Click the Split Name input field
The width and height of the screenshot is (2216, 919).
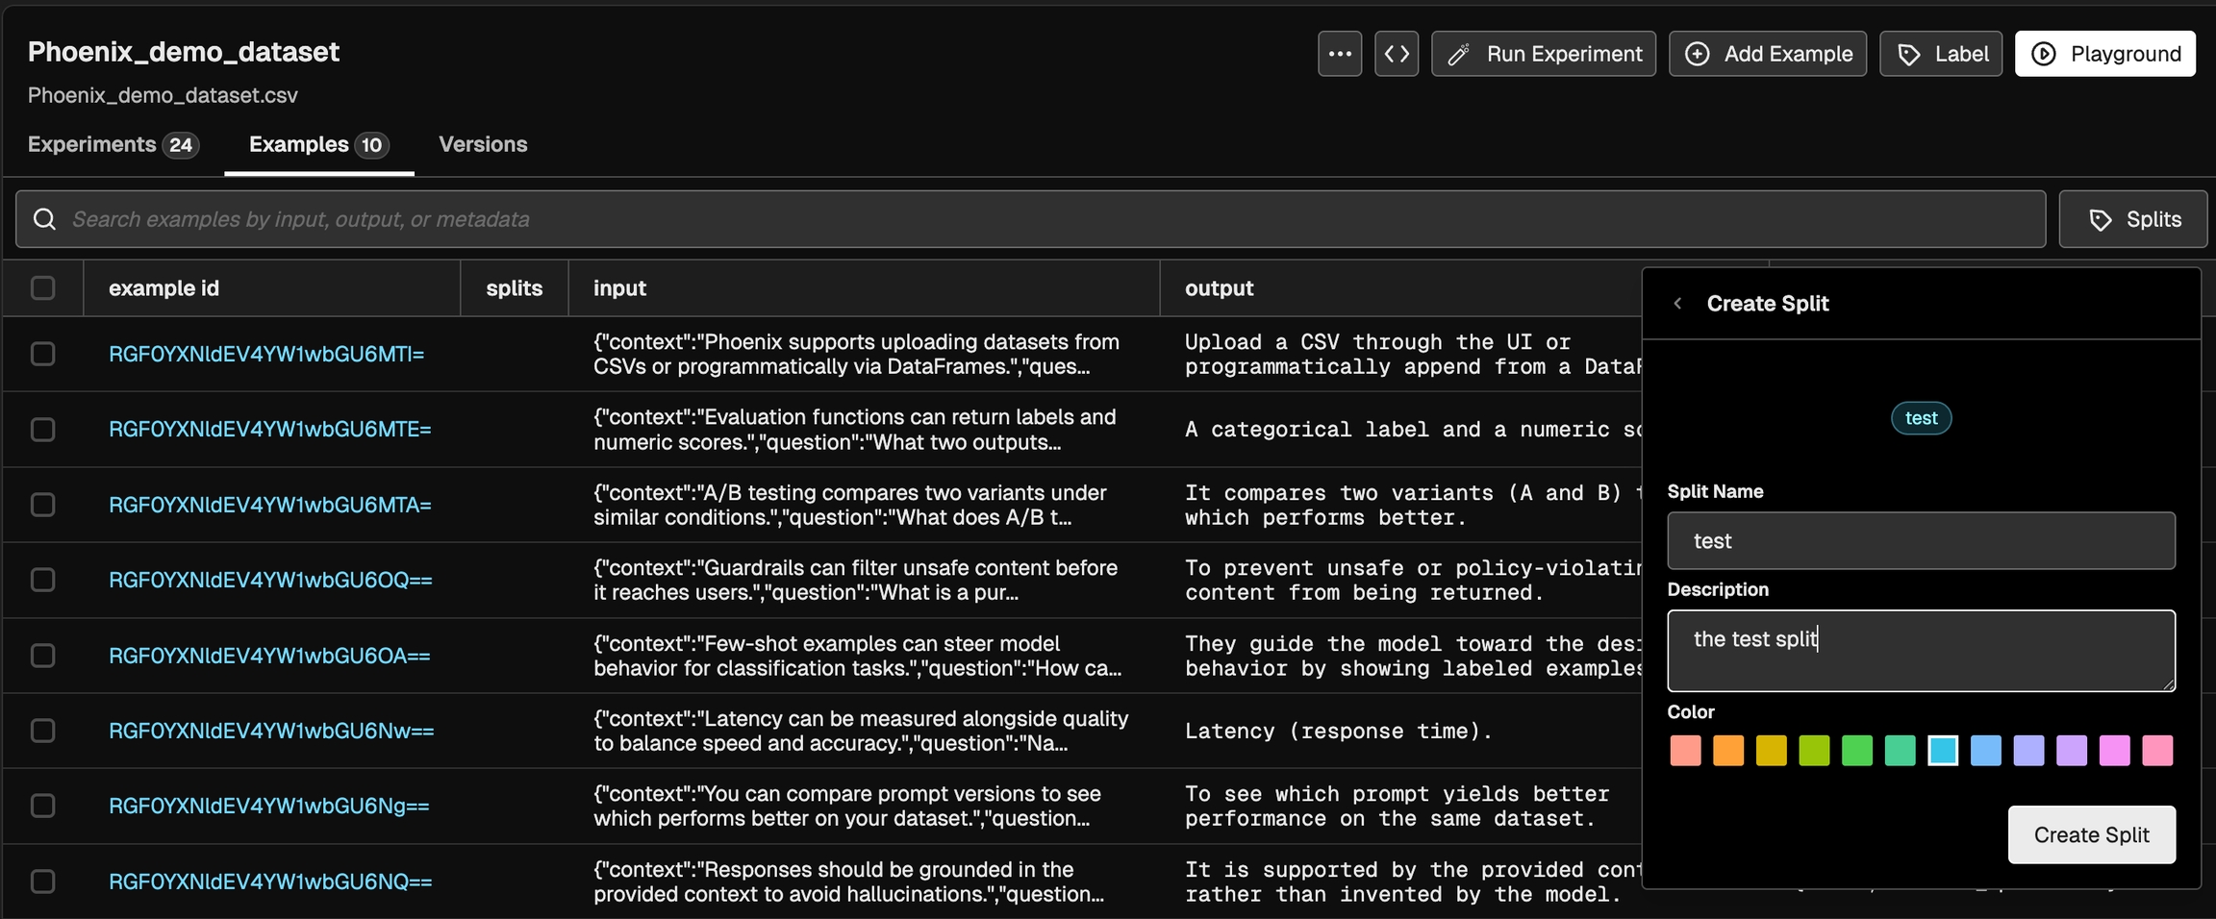point(1921,541)
